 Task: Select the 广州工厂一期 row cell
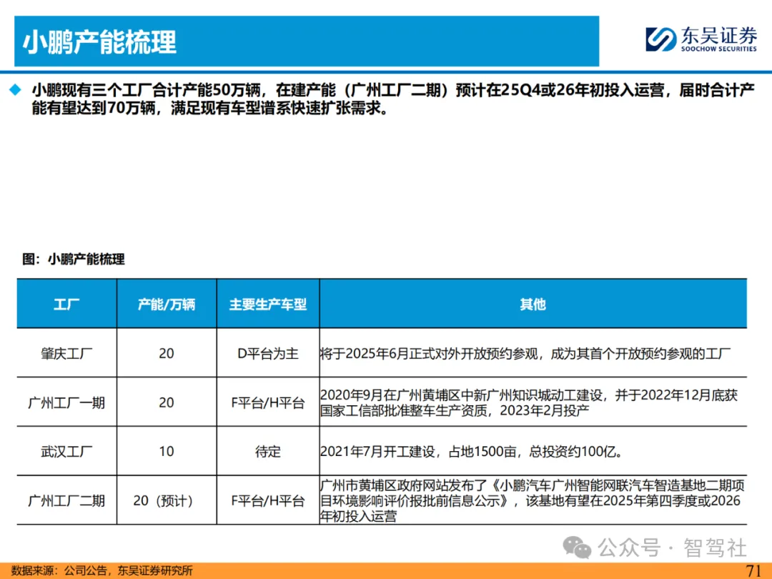(x=66, y=402)
